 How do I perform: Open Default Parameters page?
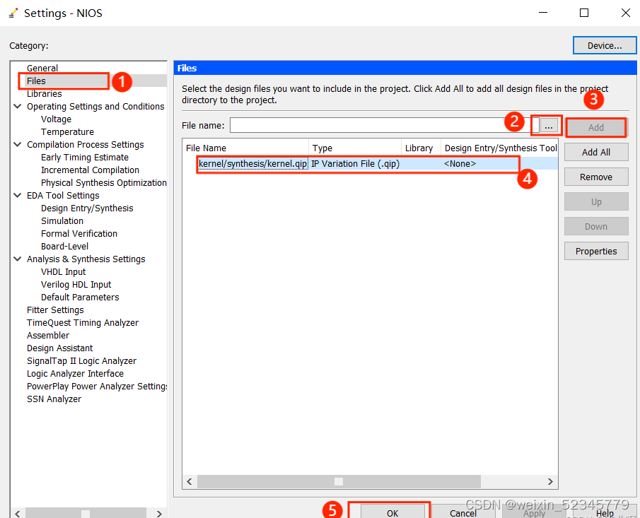point(80,298)
